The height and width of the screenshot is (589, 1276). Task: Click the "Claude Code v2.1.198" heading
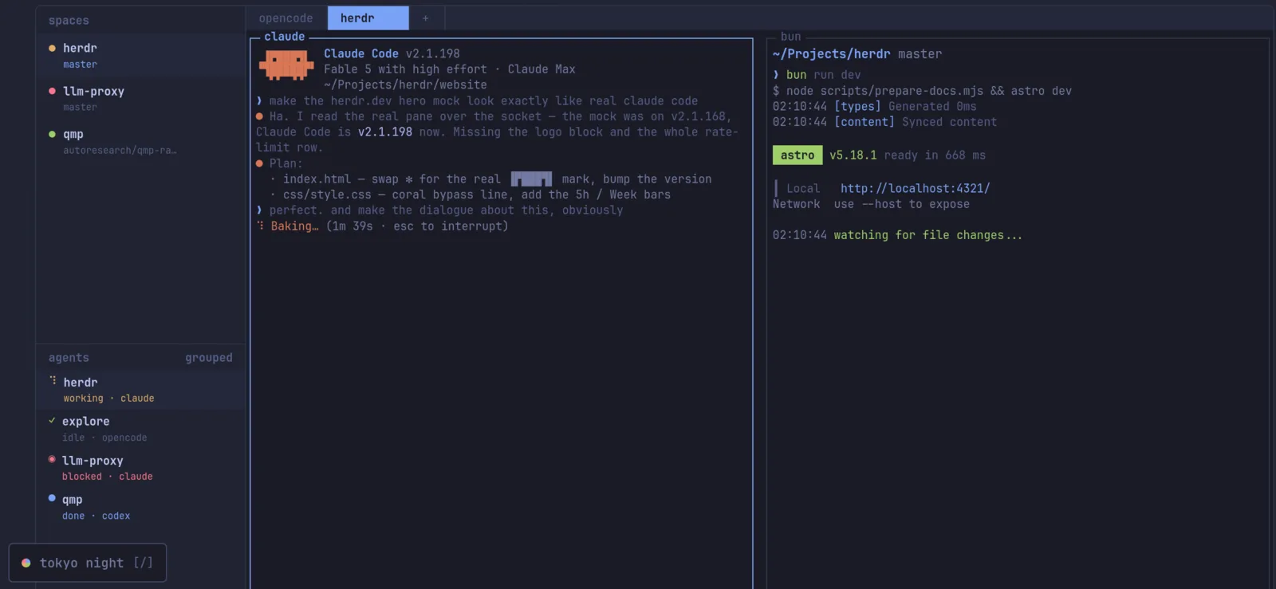click(392, 53)
